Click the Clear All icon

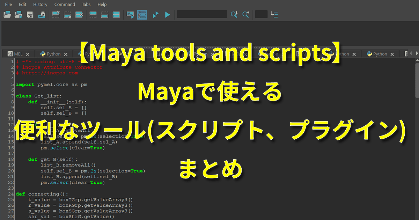point(79,15)
